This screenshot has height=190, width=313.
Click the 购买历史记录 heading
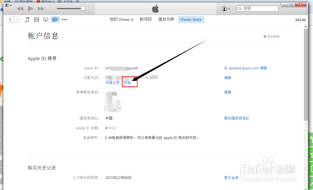pos(42,168)
